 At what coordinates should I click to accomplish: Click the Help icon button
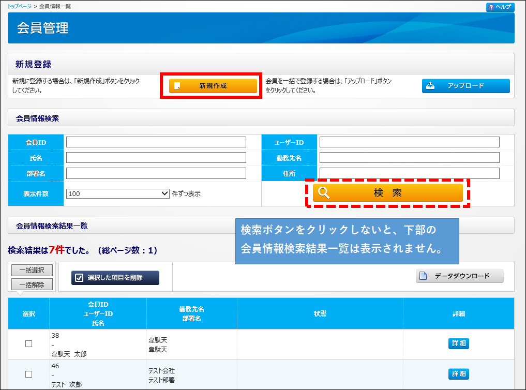coord(500,7)
